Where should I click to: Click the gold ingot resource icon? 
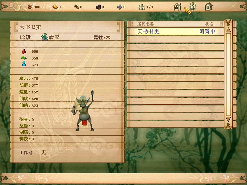coord(55,7)
